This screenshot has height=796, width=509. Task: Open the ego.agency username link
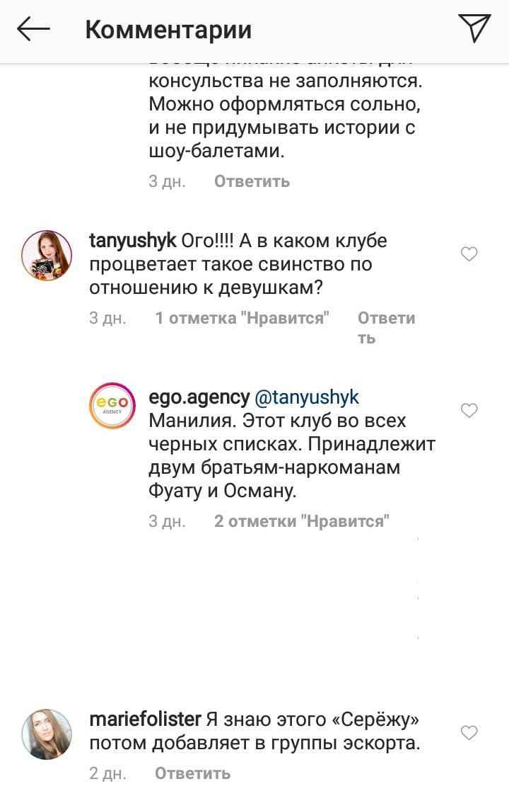pyautogui.click(x=199, y=397)
